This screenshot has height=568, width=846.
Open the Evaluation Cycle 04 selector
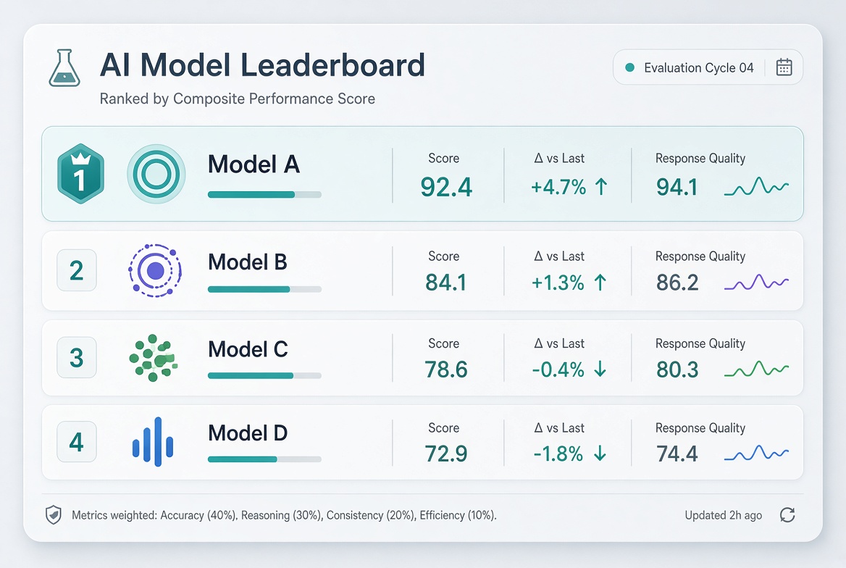coord(708,67)
